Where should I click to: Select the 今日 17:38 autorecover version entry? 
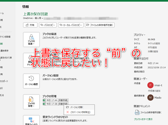[56, 104]
